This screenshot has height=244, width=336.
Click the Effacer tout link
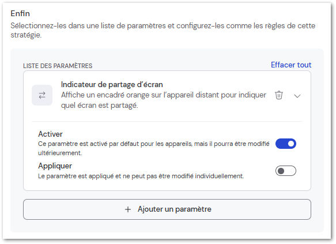(x=291, y=65)
